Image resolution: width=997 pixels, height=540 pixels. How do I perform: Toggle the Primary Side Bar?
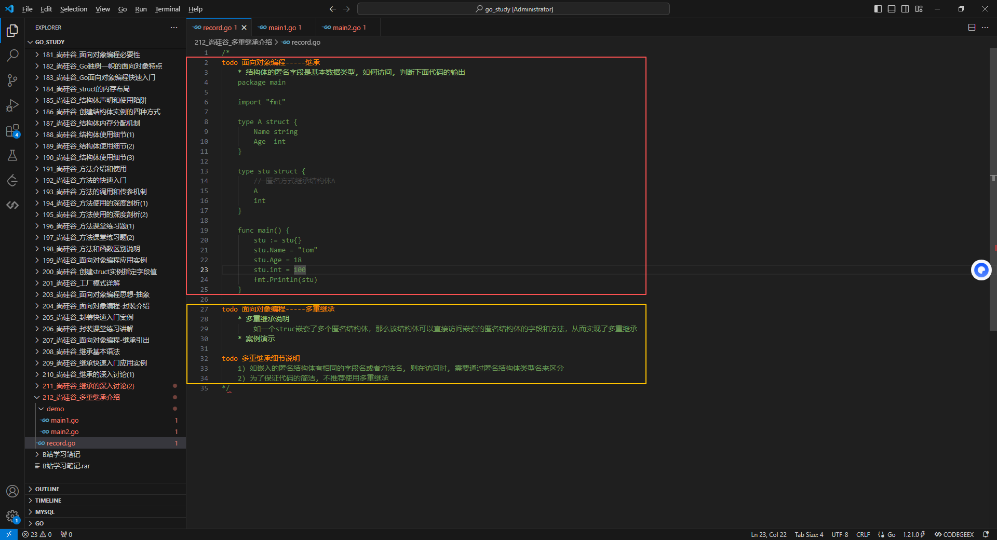878,9
